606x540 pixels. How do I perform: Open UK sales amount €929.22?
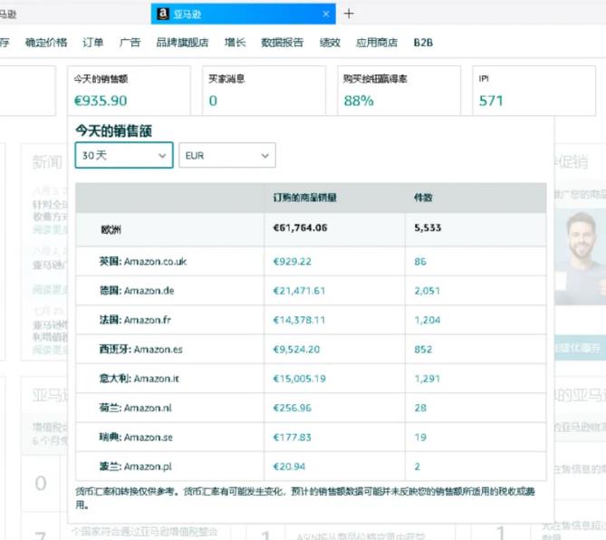(293, 262)
